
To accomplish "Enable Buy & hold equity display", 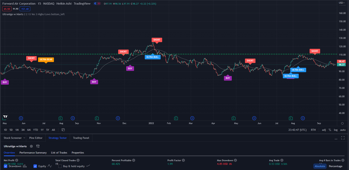I will (x=60, y=166).
